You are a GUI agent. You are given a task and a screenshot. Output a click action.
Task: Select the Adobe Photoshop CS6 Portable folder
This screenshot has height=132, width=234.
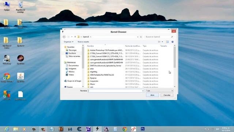106,50
